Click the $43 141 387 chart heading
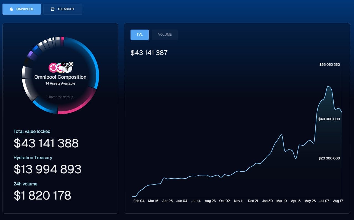The width and height of the screenshot is (354, 220). tap(149, 53)
